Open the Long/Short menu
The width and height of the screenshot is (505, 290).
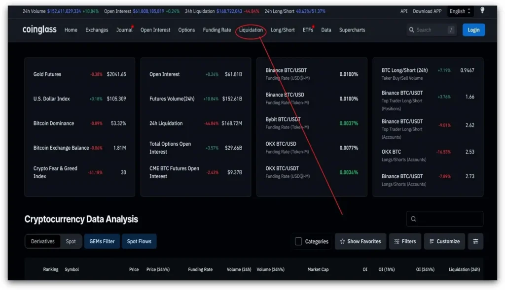click(283, 30)
